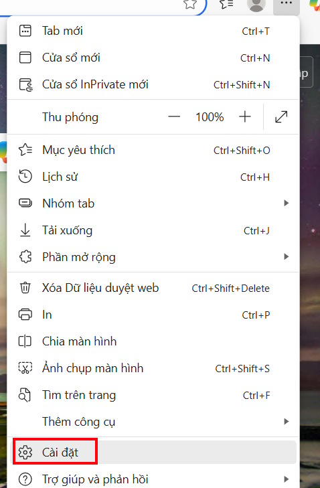The image size is (320, 488).
Task: Click the Thu phóng label
Action: click(70, 117)
